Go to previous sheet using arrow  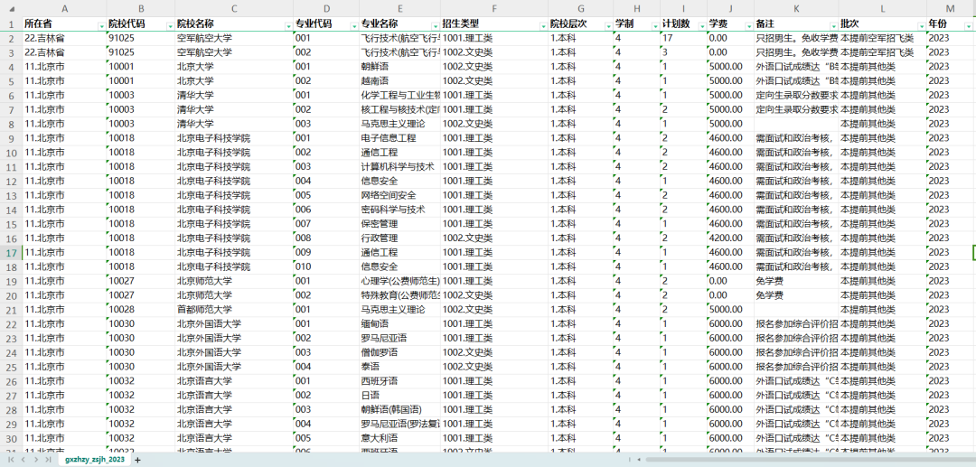pyautogui.click(x=23, y=460)
